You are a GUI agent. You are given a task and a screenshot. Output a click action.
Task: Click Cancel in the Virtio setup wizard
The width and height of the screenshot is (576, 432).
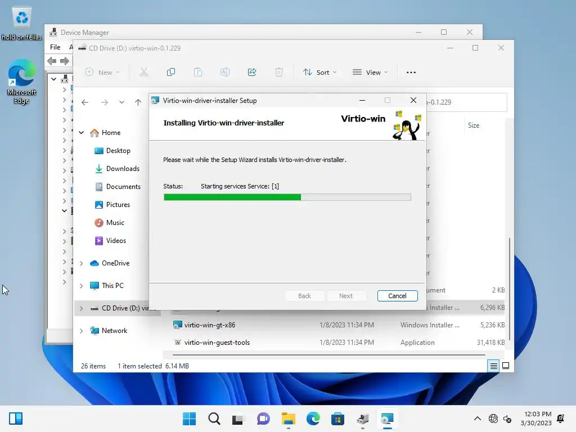coord(398,296)
